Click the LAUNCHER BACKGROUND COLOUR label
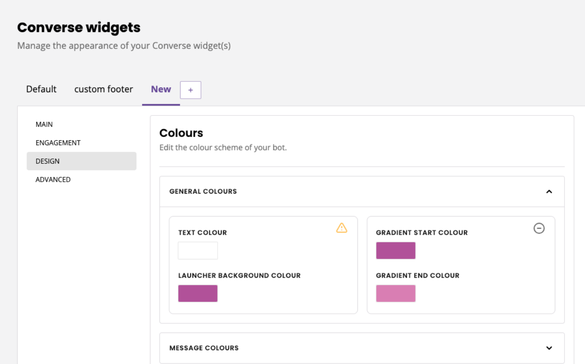 click(x=239, y=275)
